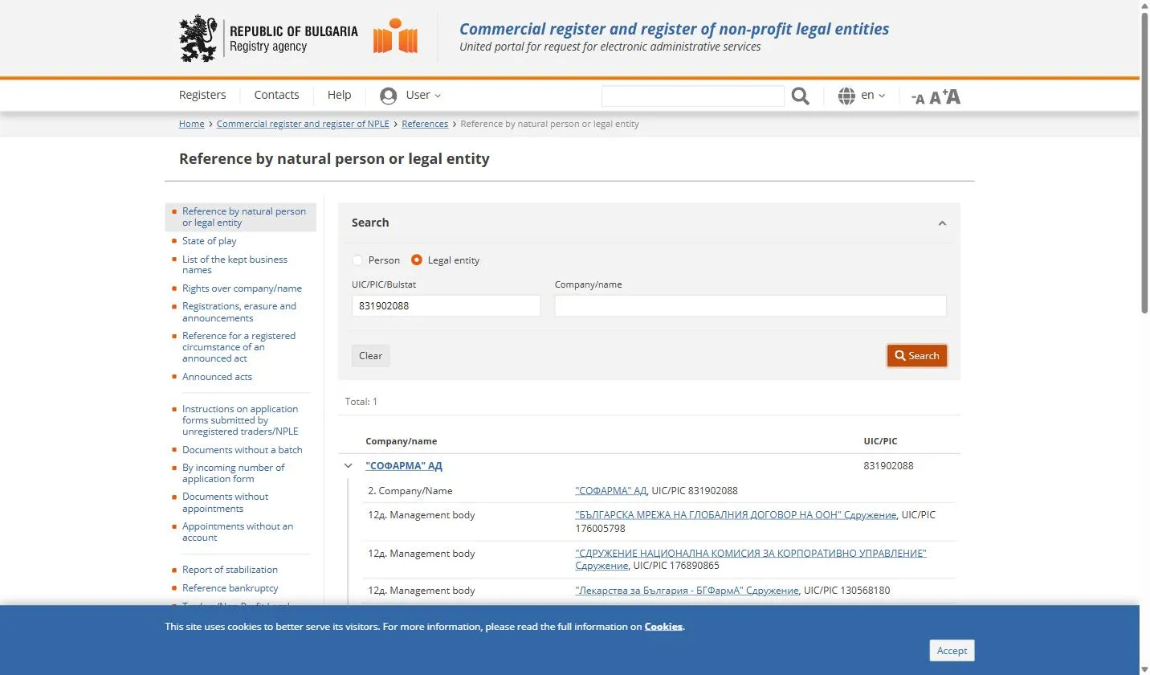Click the magnifier search icon in header
Image resolution: width=1150 pixels, height=675 pixels.
(x=800, y=96)
